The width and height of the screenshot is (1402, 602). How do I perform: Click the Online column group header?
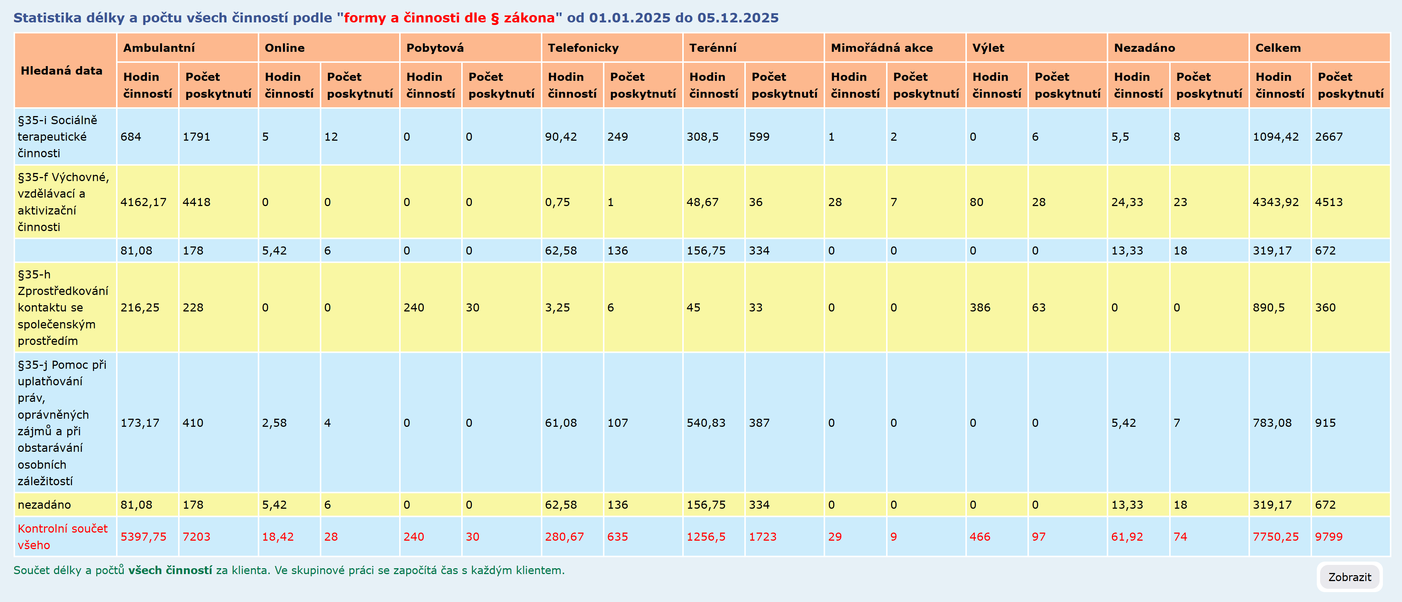[285, 48]
